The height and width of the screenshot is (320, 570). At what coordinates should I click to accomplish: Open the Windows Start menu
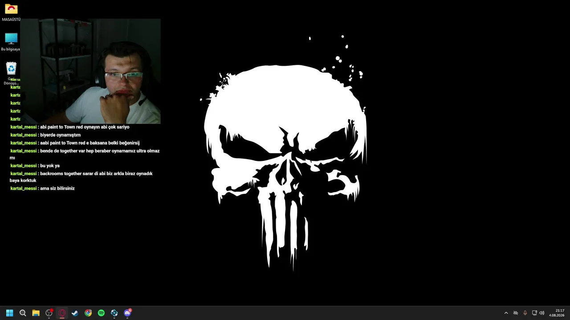[x=9, y=313]
